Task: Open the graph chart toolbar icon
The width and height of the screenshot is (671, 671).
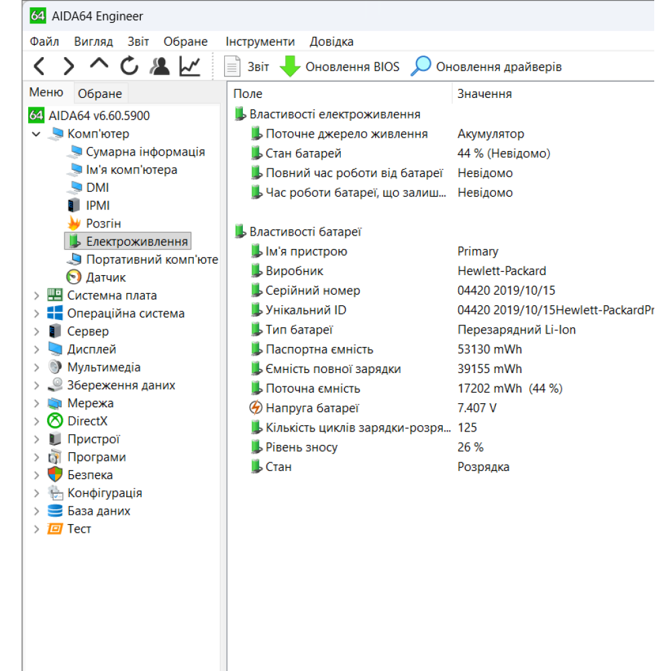Action: pyautogui.click(x=190, y=66)
